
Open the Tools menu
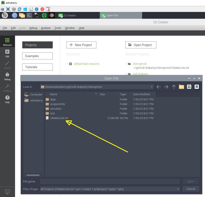click(x=58, y=28)
